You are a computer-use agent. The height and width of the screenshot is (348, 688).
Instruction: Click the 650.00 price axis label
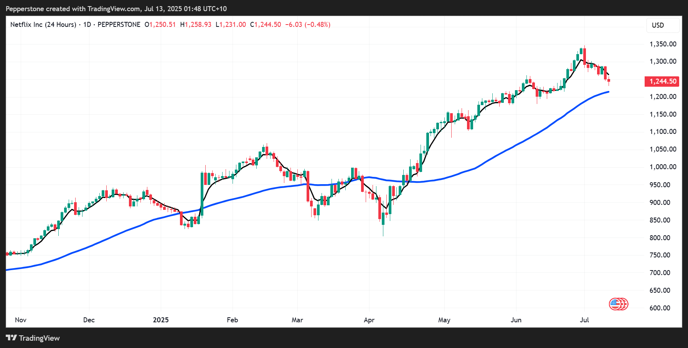[660, 290]
